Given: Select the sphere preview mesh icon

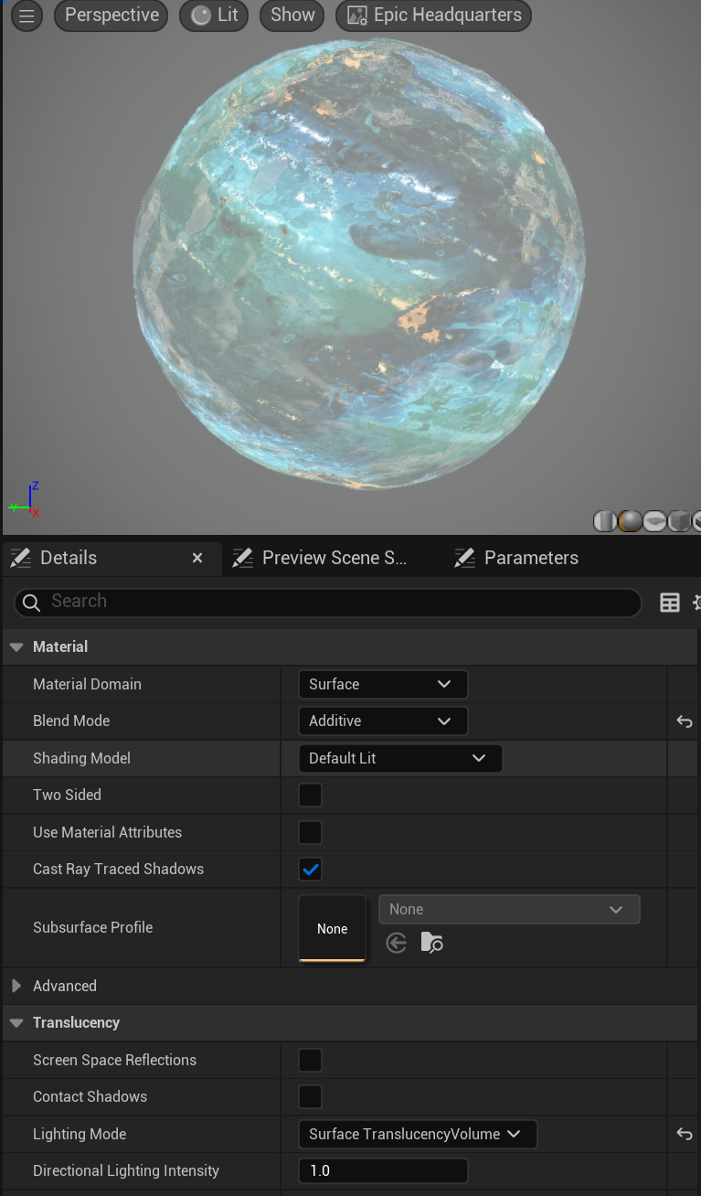Looking at the screenshot, I should 630,521.
